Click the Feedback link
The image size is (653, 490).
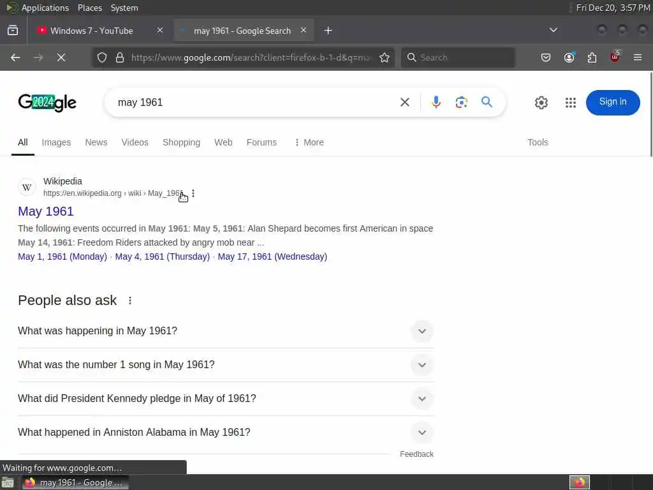tap(416, 454)
